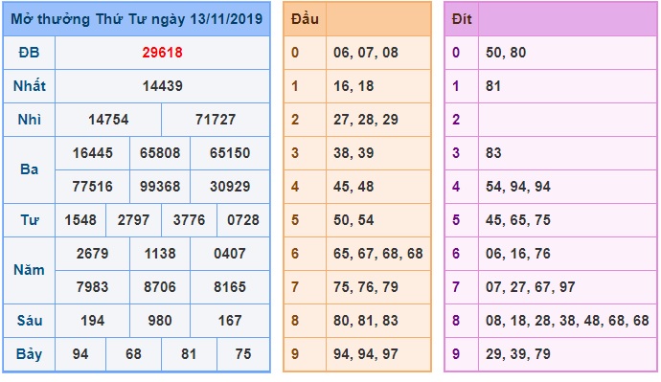Click Đít row 1 value "81"

click(x=493, y=86)
